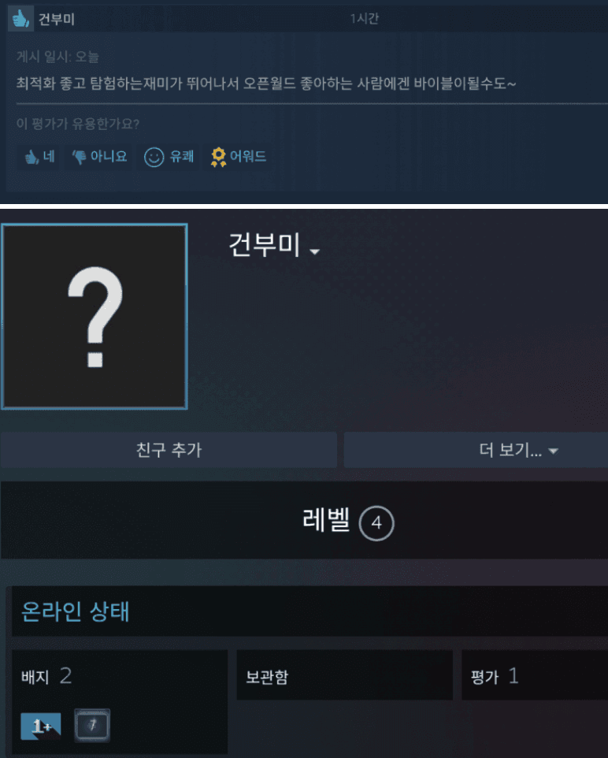
Task: Open the 배지 2 section link
Action: point(46,676)
